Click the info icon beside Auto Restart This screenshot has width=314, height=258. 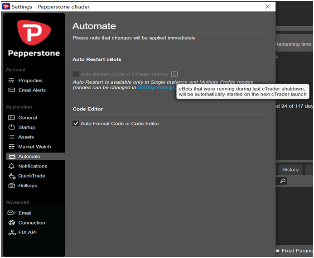[174, 74]
